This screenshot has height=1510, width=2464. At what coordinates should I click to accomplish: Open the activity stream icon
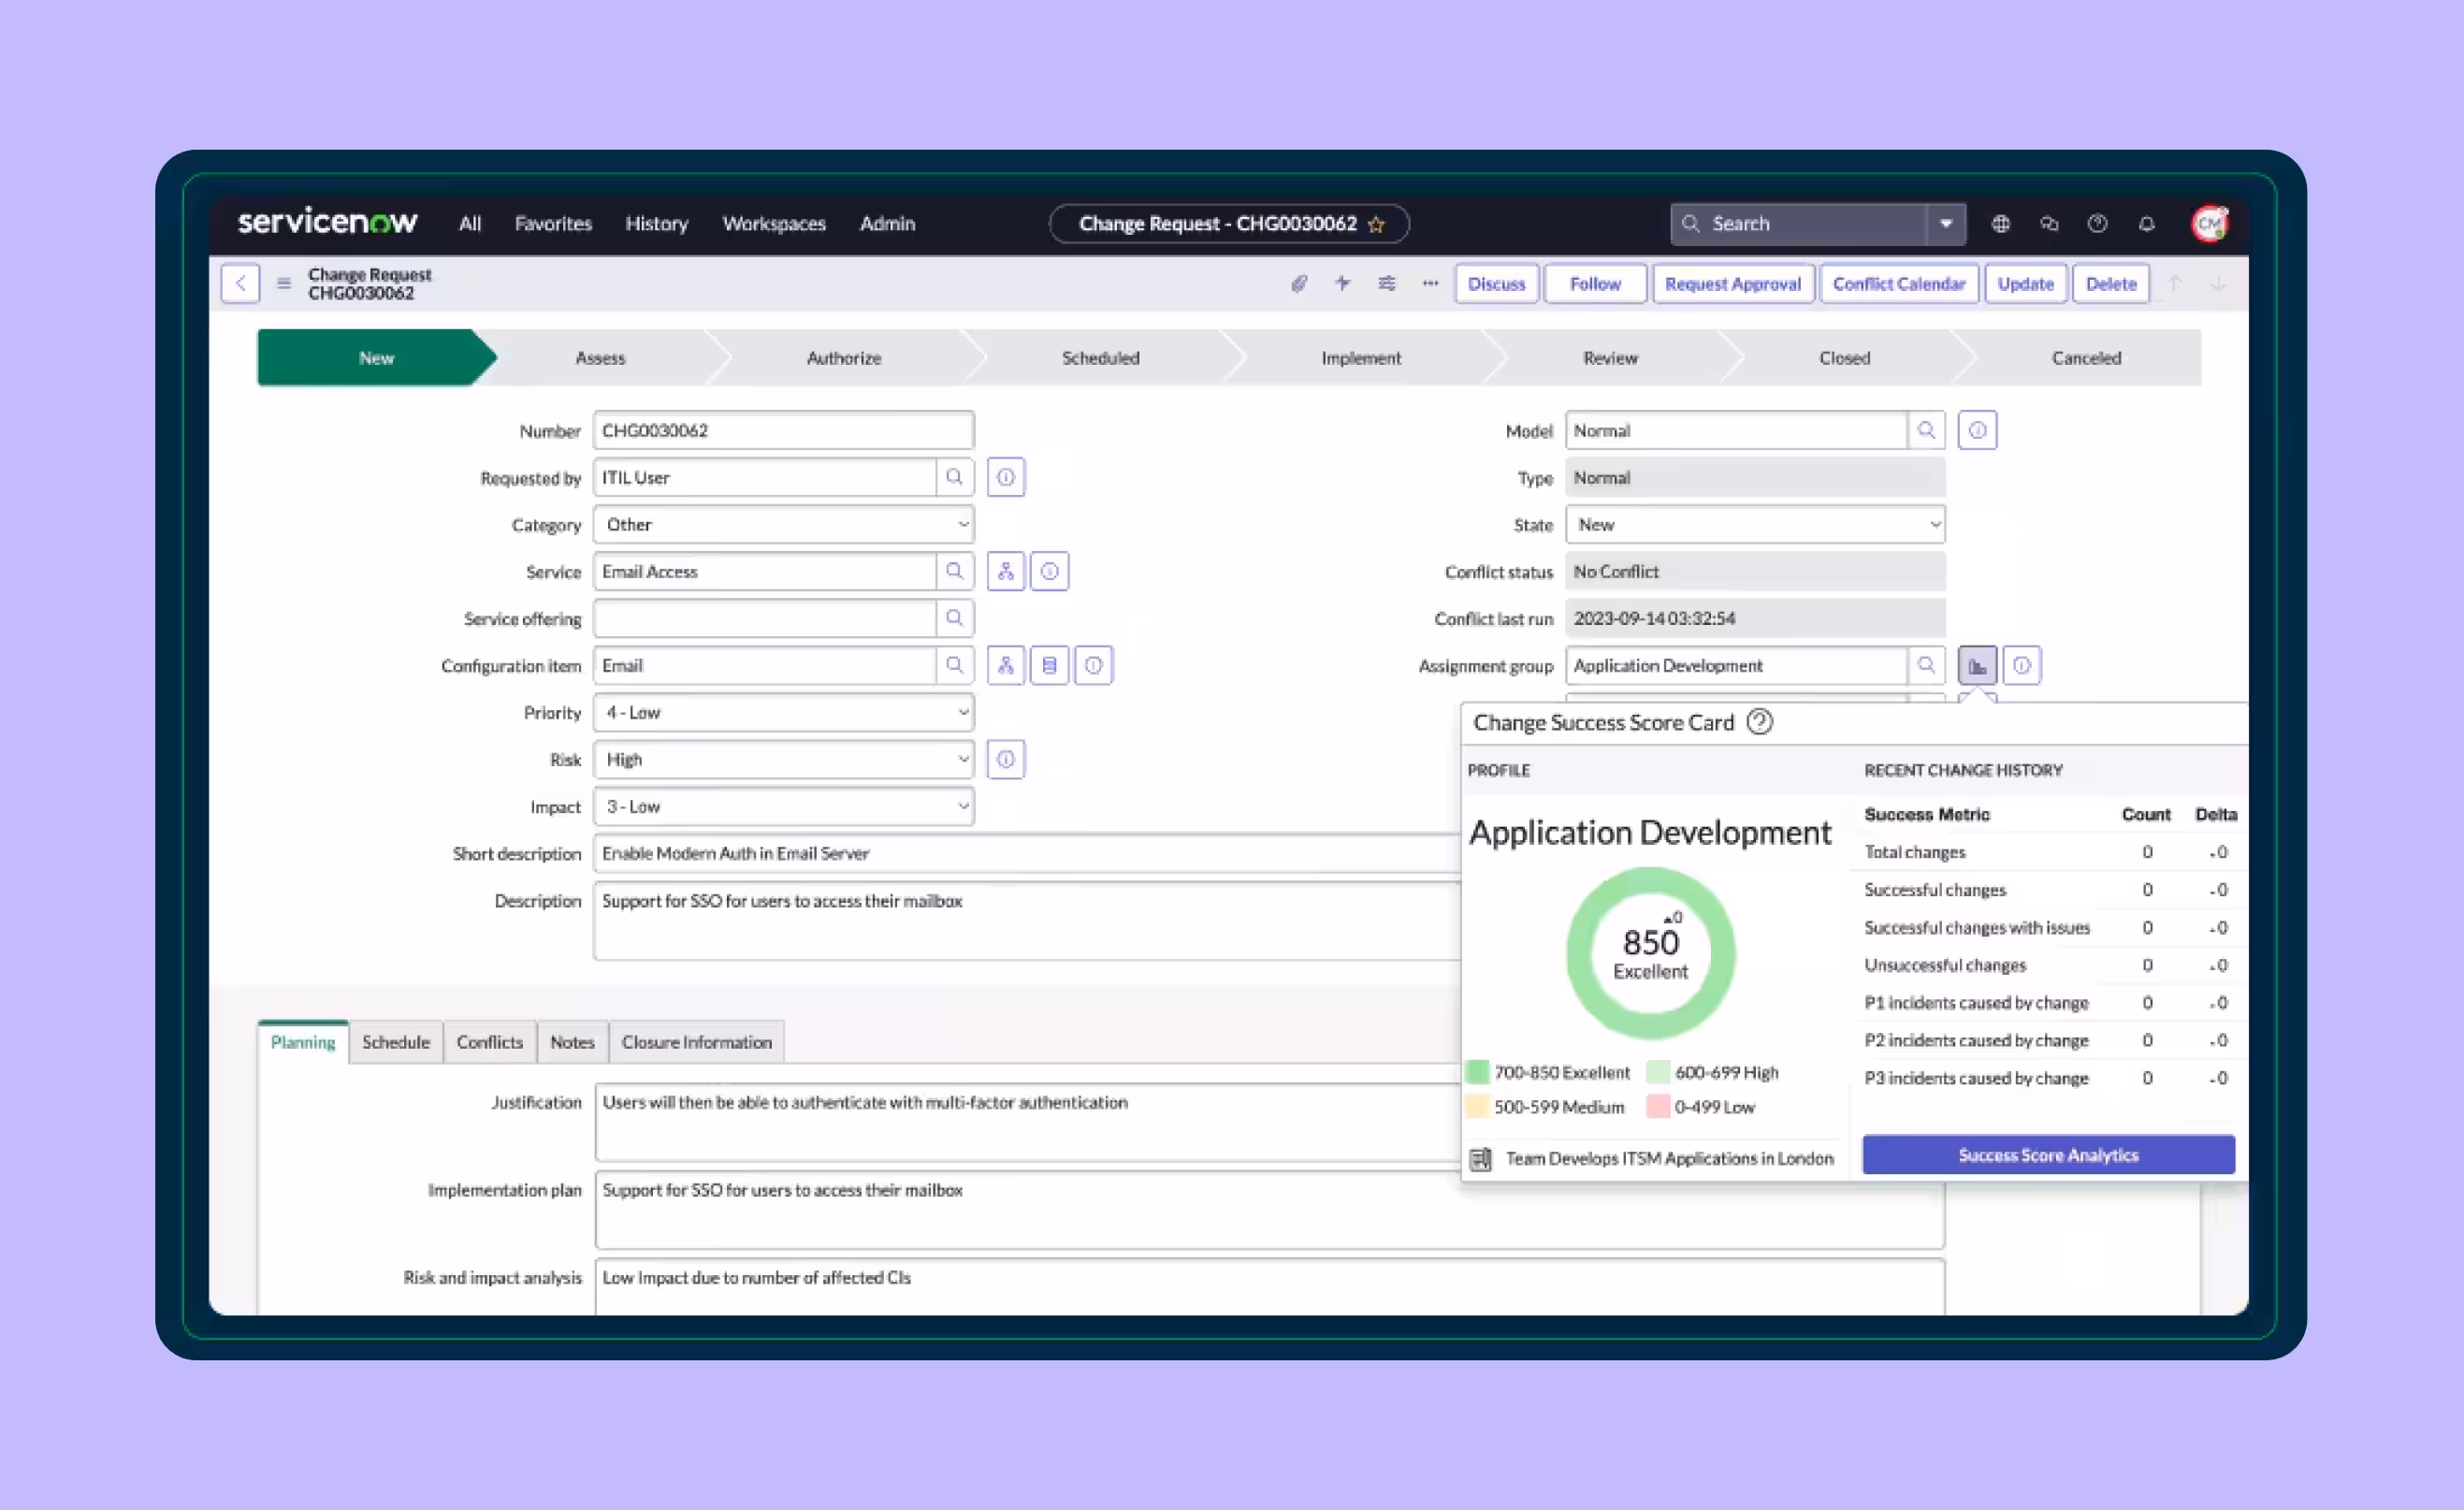click(x=1343, y=283)
